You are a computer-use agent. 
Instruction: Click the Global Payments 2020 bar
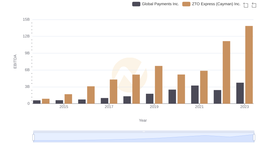coord(172,97)
